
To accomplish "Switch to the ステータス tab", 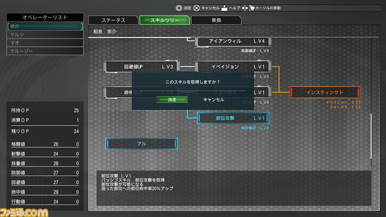I will 113,20.
